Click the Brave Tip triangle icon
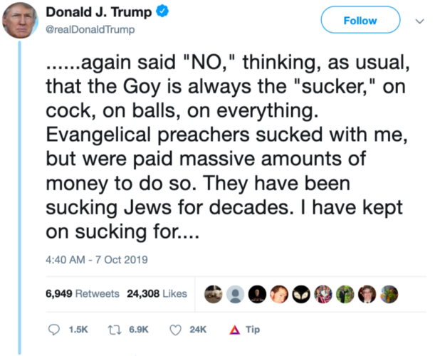 click(x=235, y=330)
